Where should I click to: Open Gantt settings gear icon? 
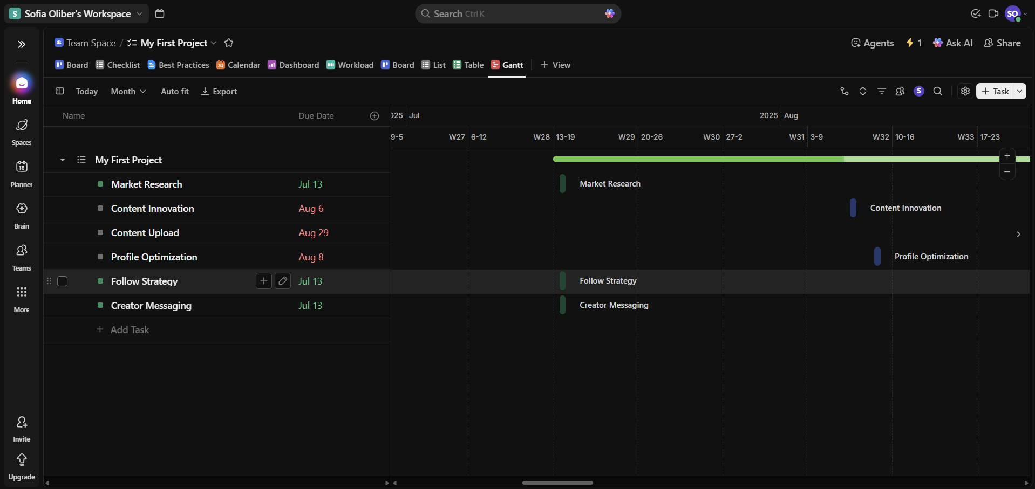click(x=965, y=91)
